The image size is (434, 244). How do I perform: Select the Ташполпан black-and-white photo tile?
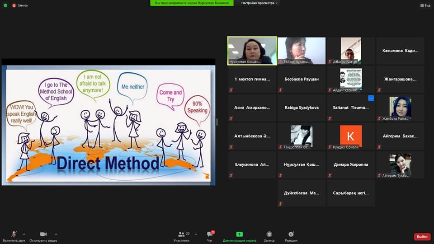point(302,136)
